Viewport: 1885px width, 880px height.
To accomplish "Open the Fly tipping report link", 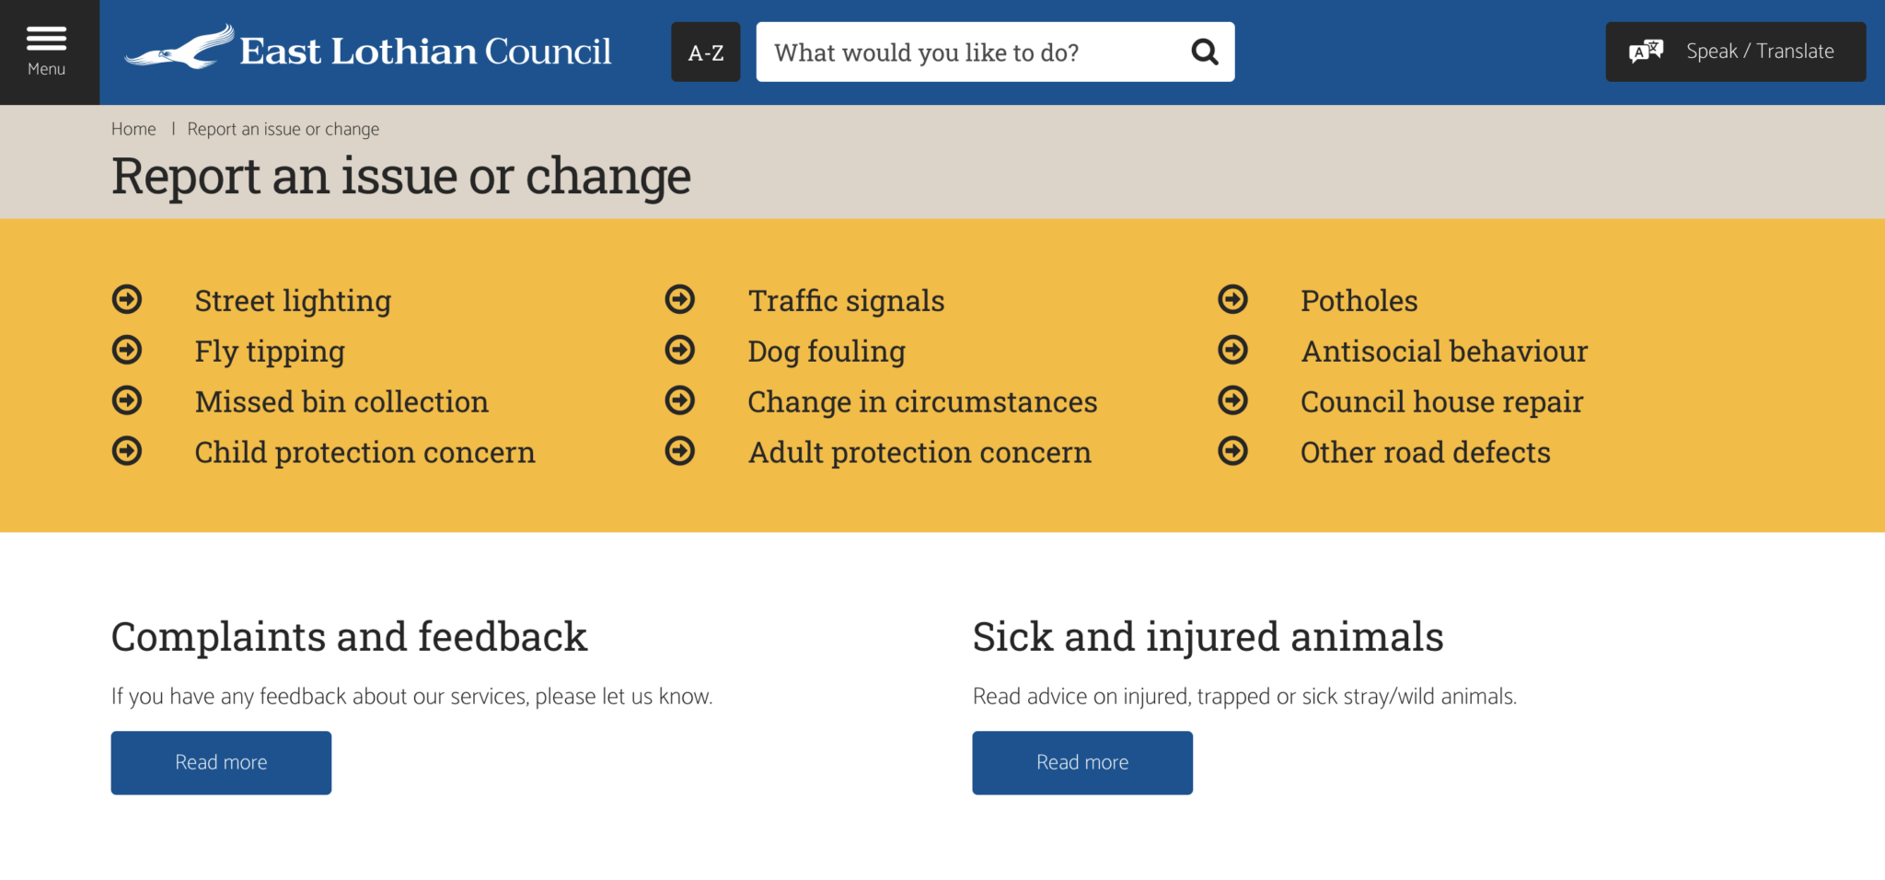I will [x=270, y=351].
